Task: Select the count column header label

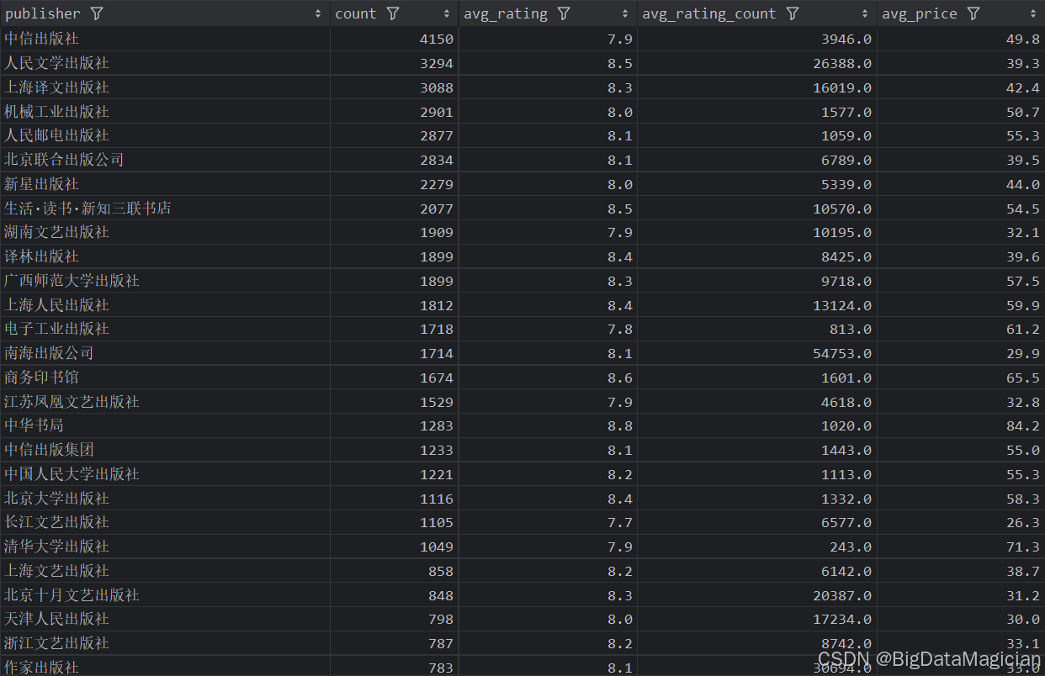Action: click(x=356, y=13)
